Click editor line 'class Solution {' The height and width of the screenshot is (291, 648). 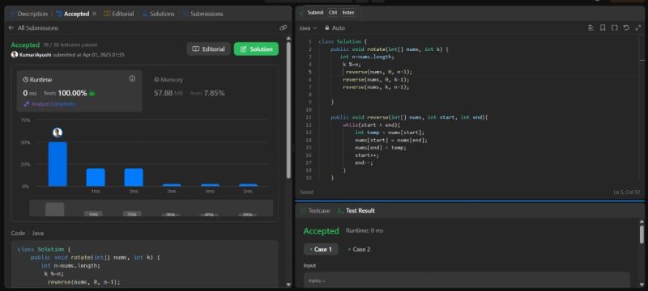pyautogui.click(x=343, y=42)
